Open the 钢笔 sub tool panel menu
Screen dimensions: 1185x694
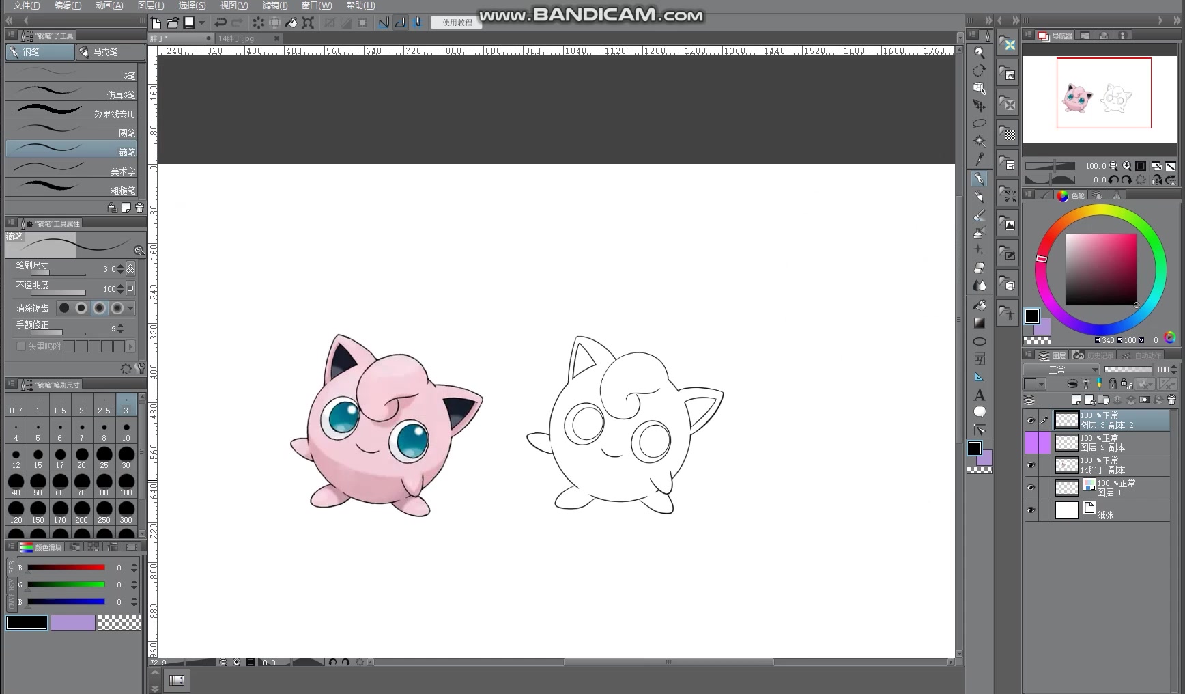coord(10,34)
